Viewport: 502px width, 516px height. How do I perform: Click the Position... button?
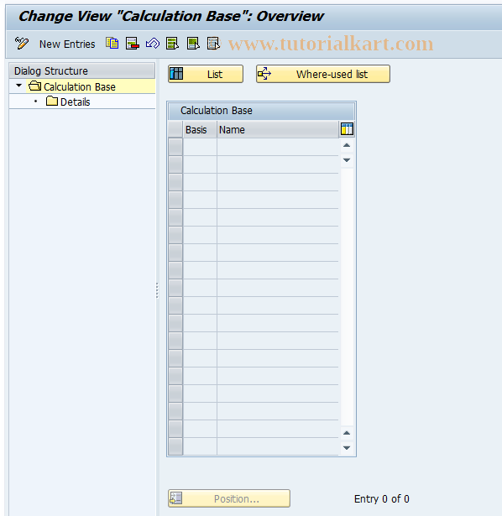(229, 498)
